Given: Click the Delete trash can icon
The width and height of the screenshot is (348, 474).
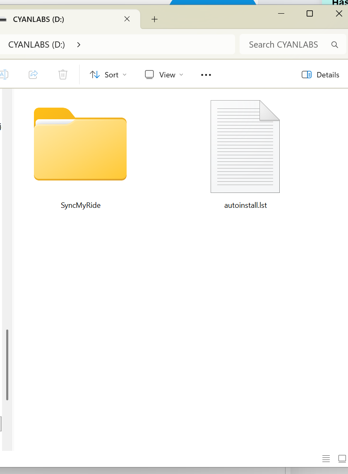Looking at the screenshot, I should point(62,75).
